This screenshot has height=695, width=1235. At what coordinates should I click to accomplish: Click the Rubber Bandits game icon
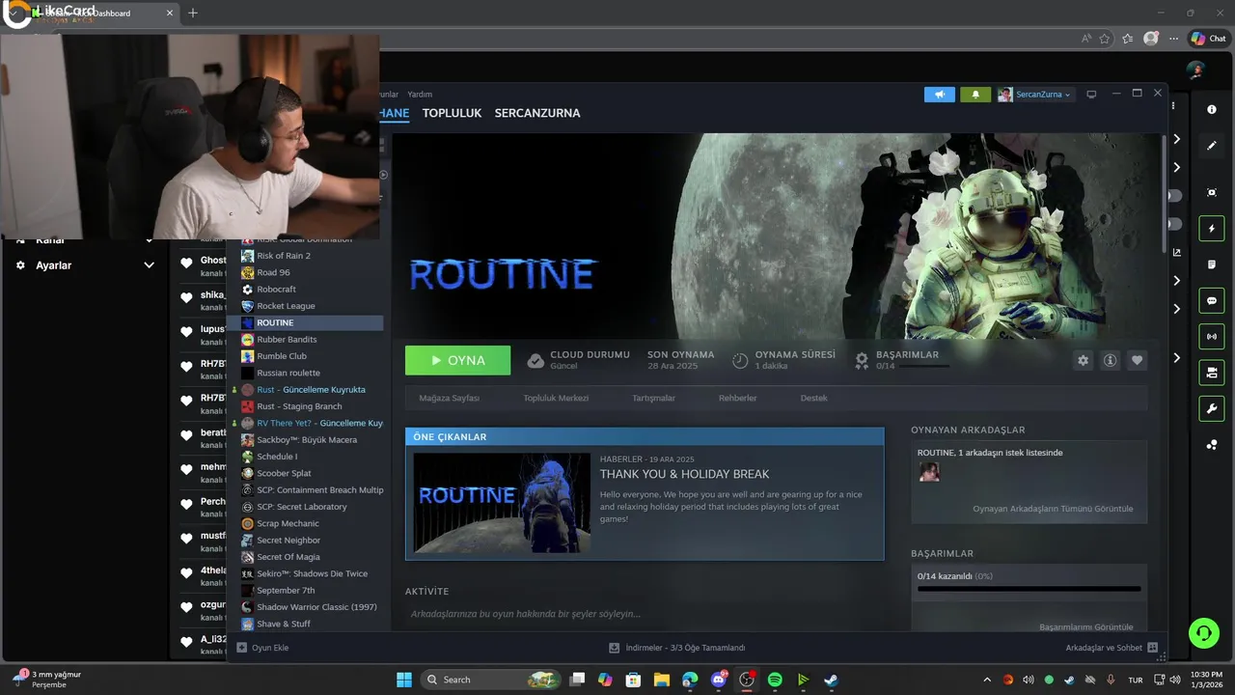click(248, 340)
